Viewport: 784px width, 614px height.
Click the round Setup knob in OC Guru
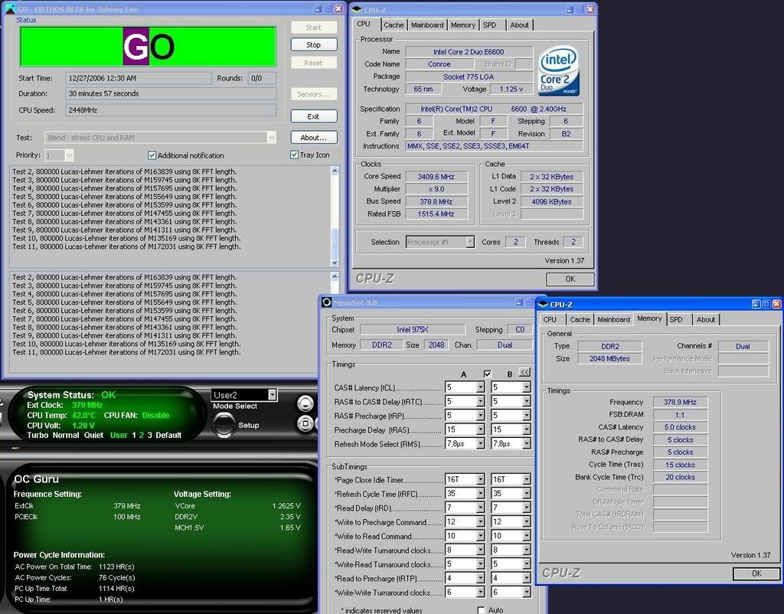pyautogui.click(x=224, y=425)
